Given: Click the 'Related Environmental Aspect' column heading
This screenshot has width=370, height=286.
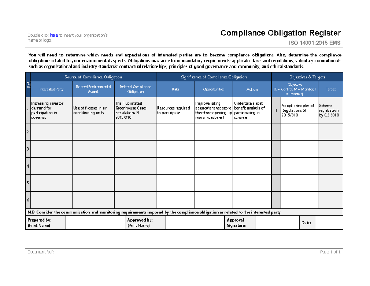Looking at the screenshot, I should click(93, 89).
